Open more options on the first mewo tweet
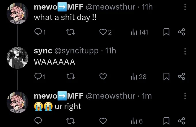Image resolution: width=196 pixels, height=127 pixels. click(185, 7)
